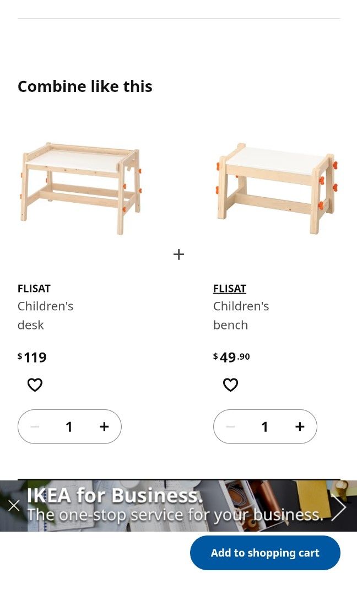
Task: Increase bench quantity with the plus icon
Action: [300, 426]
